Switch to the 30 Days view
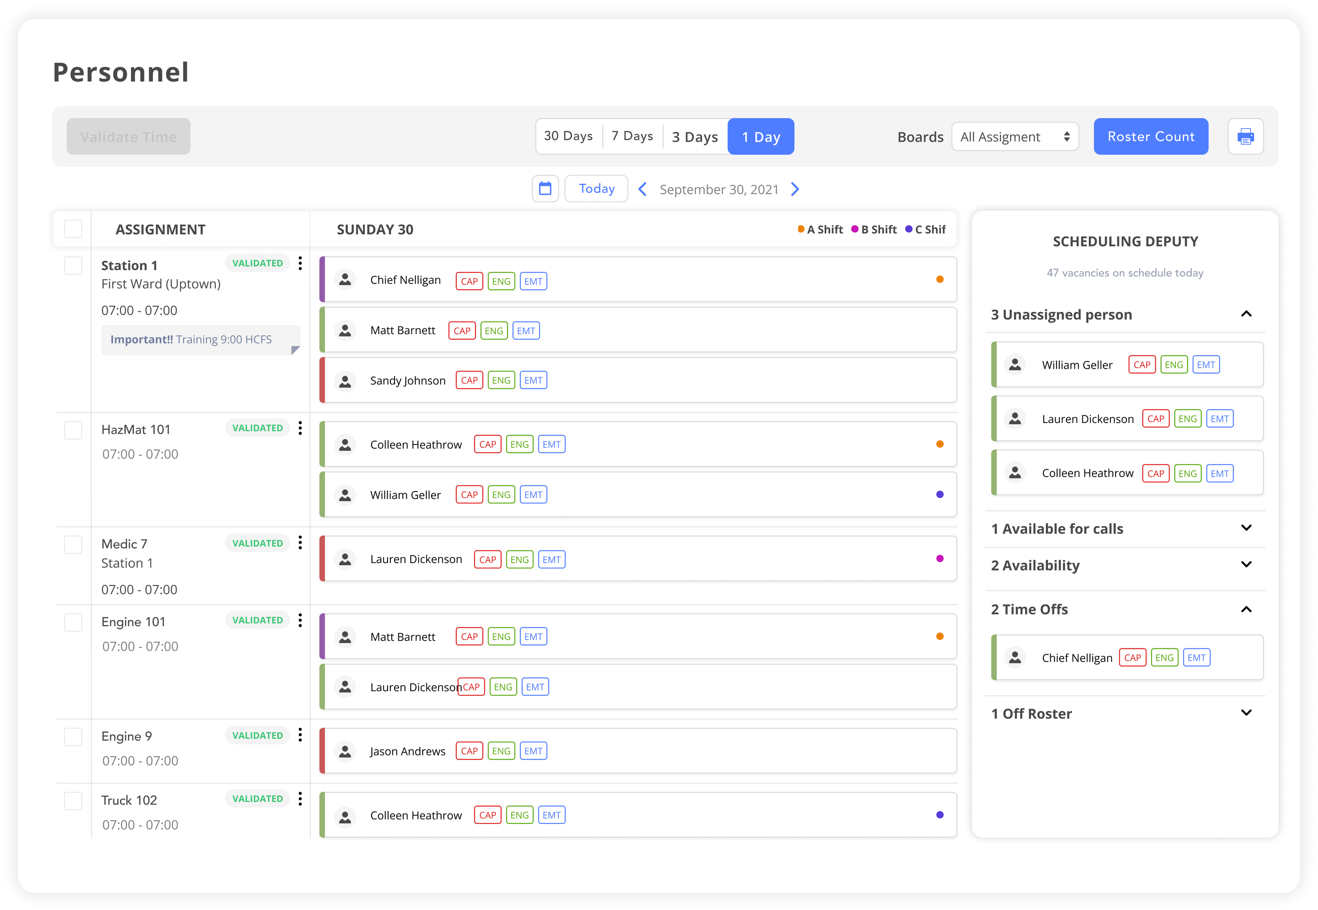 (568, 136)
